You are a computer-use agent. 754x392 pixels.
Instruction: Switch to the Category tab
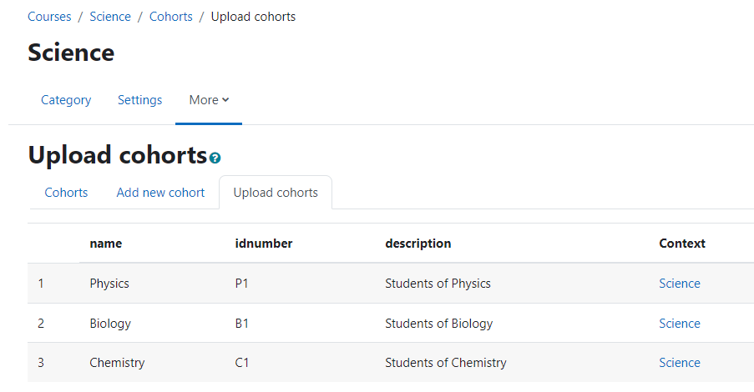pyautogui.click(x=66, y=100)
